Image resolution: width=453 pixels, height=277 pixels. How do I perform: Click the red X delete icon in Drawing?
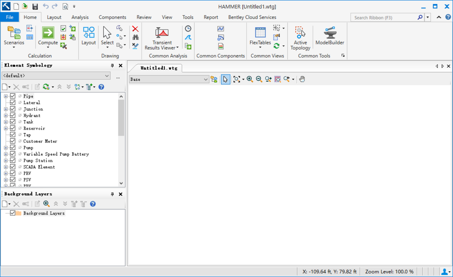[x=135, y=29]
